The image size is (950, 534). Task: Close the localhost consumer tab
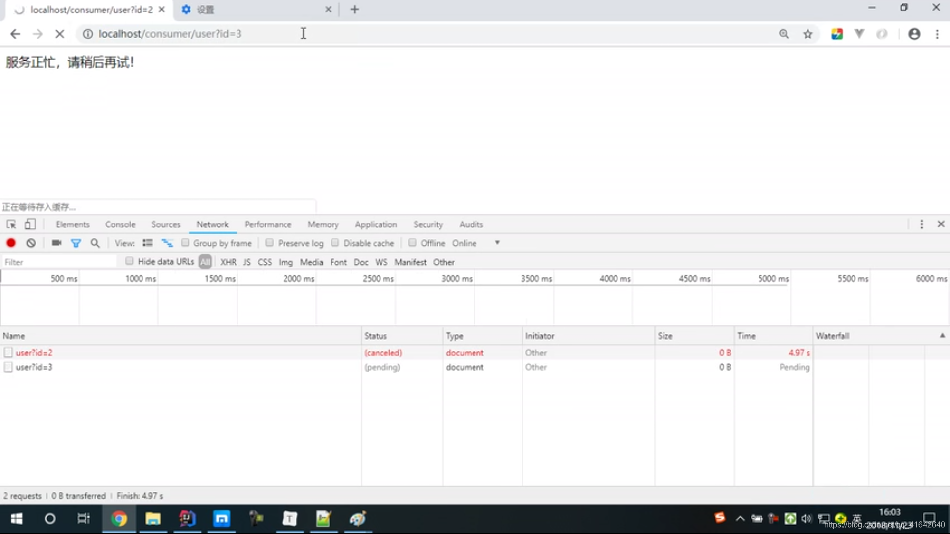pyautogui.click(x=162, y=9)
